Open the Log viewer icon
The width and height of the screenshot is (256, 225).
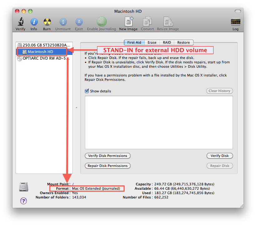[235, 22]
